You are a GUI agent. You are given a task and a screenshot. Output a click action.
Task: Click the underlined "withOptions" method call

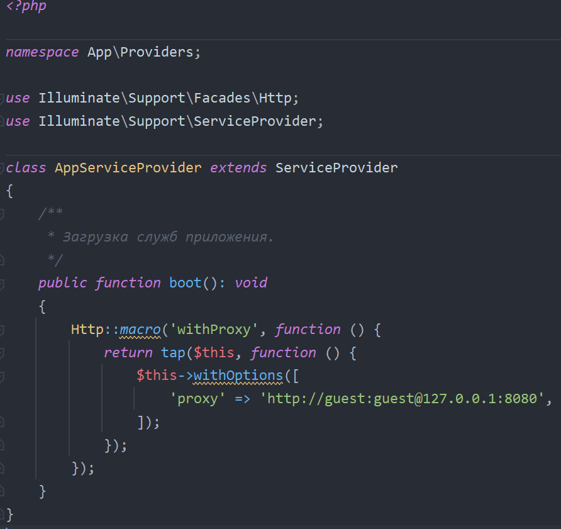(238, 376)
